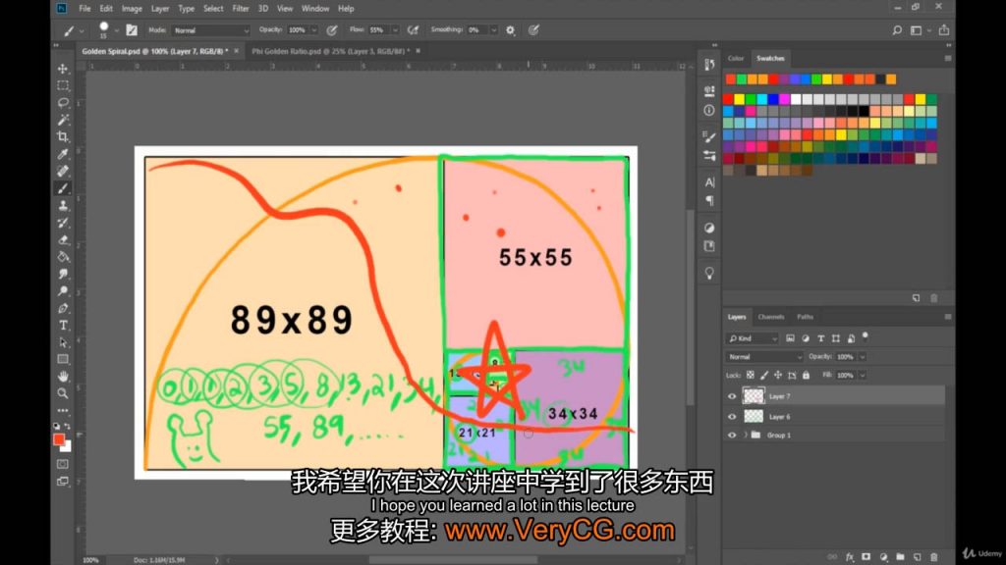The height and width of the screenshot is (565, 1006).
Task: Select the Layer 7 thumbnail
Action: 754,396
